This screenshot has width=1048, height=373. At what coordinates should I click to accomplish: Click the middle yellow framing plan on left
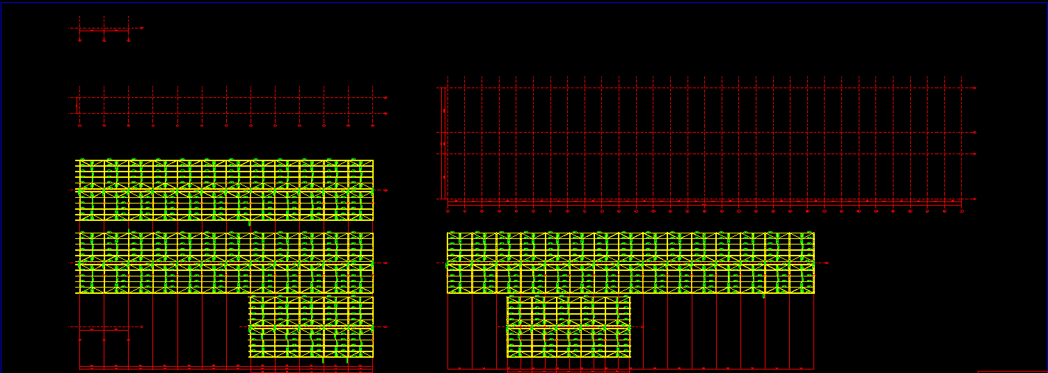[224, 263]
